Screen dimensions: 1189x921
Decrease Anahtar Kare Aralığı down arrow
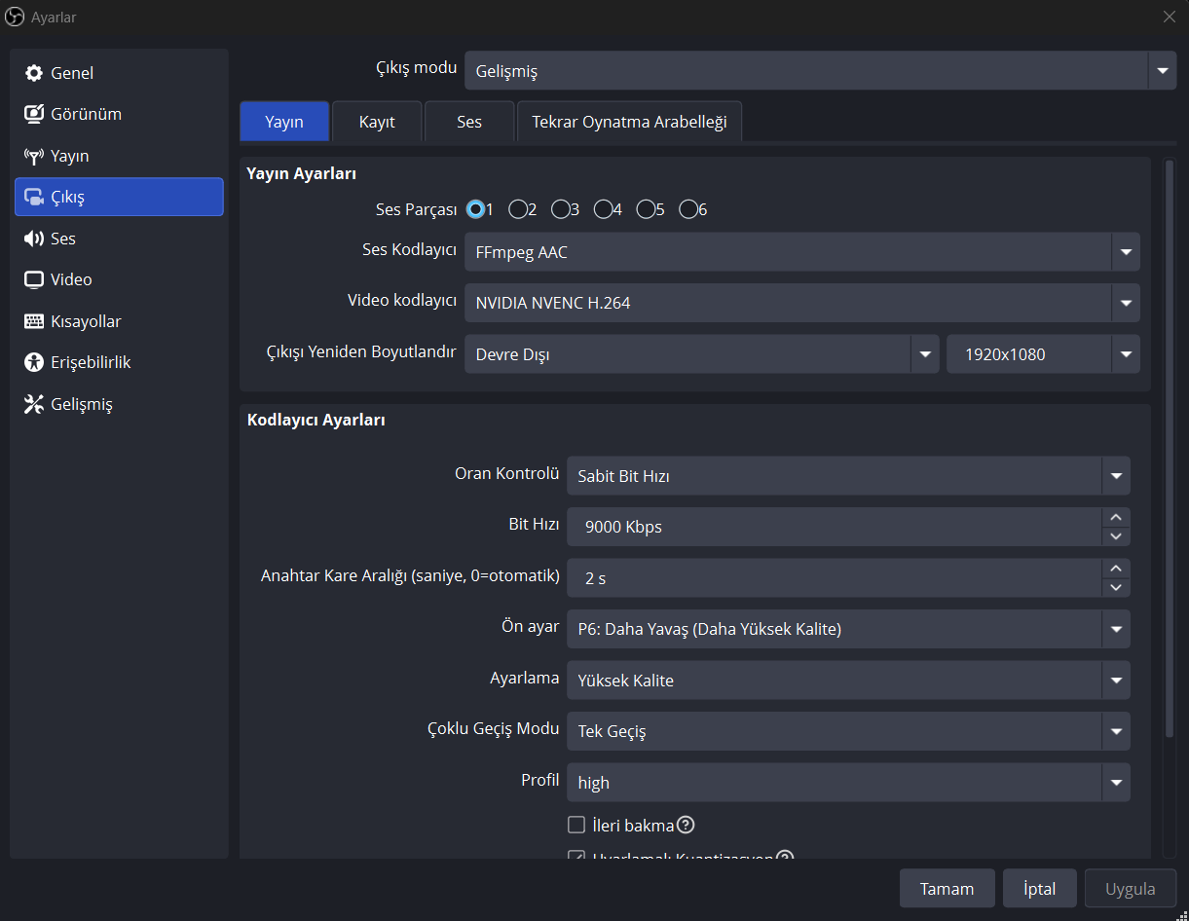1116,587
